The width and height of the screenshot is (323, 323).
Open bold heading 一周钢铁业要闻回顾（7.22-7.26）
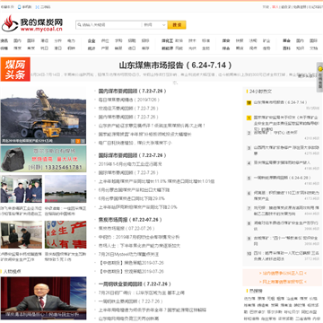coord(135,284)
